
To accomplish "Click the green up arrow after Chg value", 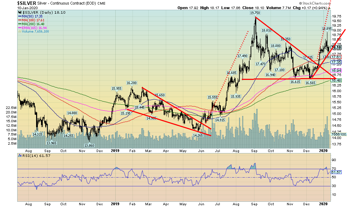I will [329, 7].
